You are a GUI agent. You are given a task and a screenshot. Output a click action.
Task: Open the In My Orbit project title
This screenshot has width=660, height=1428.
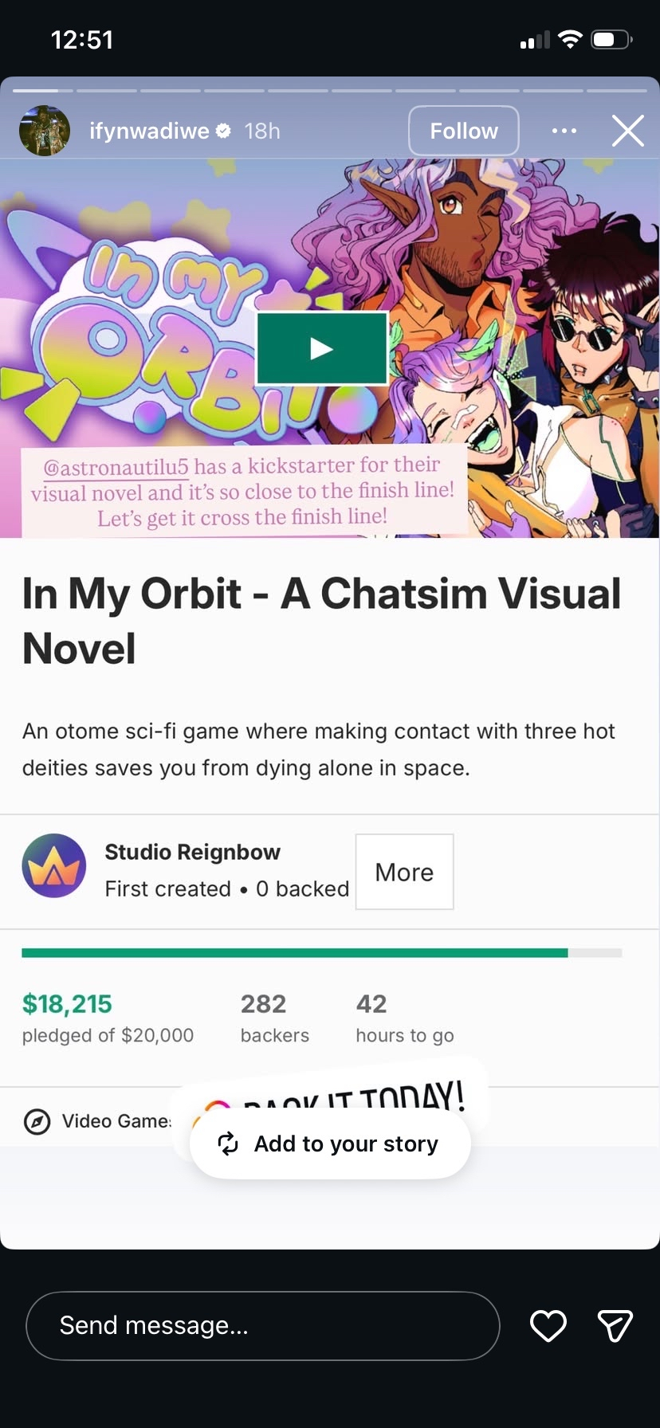(x=321, y=620)
